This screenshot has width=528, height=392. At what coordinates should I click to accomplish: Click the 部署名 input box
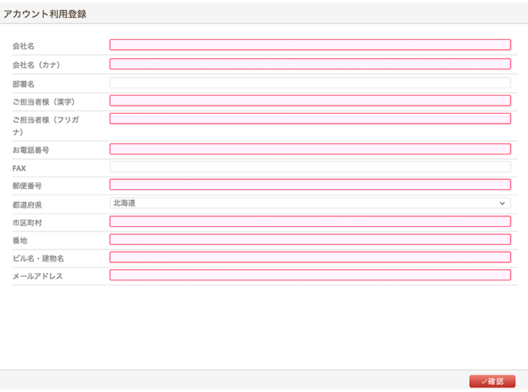[x=310, y=83]
